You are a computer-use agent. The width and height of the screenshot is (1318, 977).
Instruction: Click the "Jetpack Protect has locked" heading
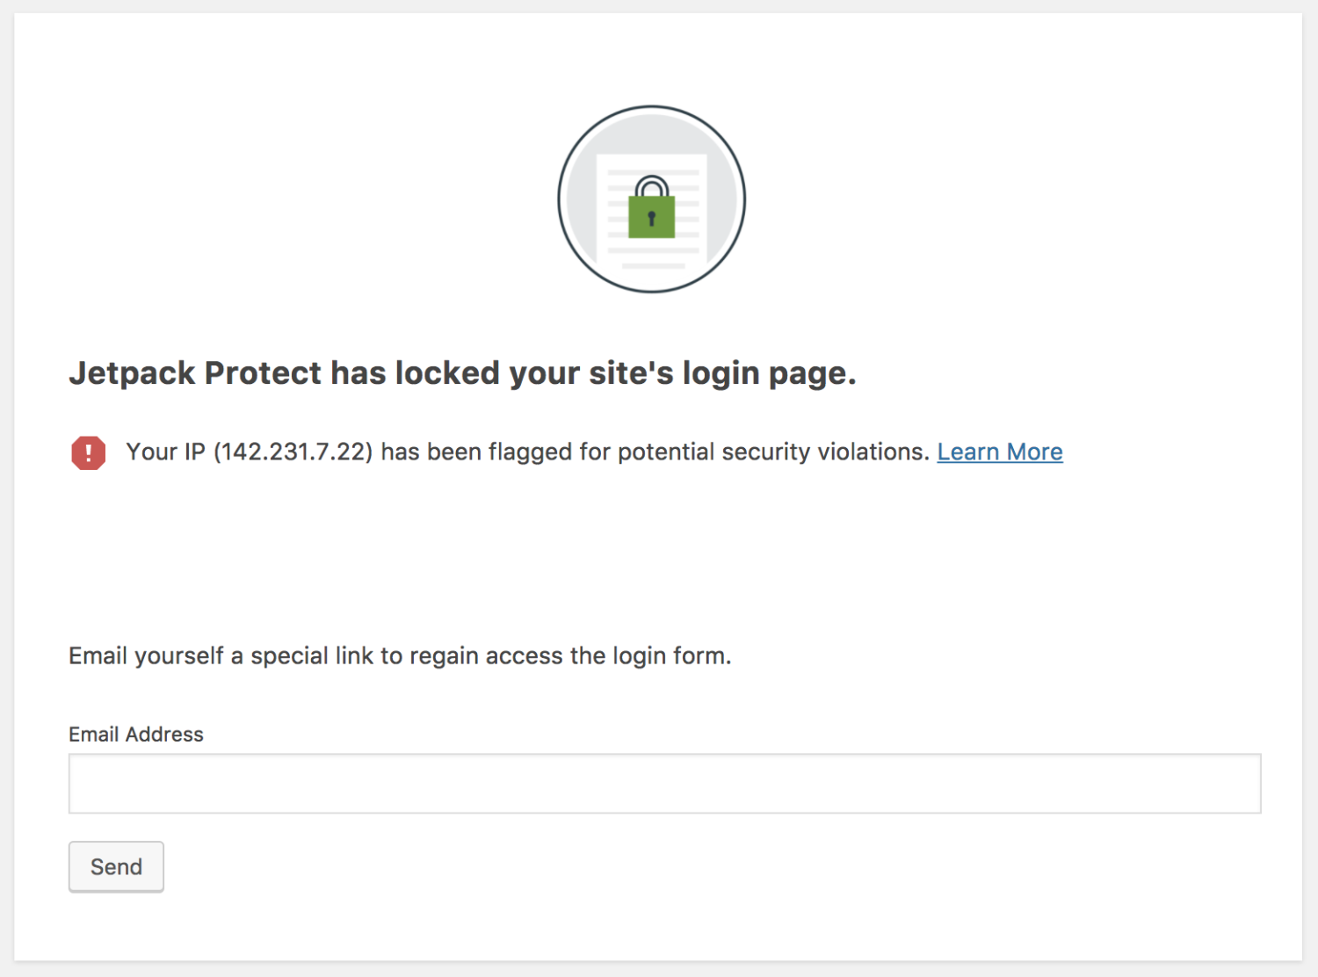pos(462,373)
